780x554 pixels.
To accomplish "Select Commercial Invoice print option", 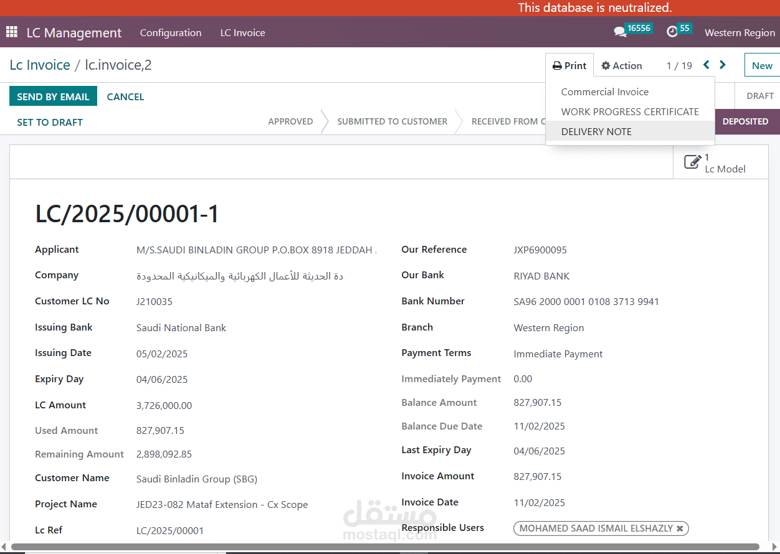I will [x=630, y=92].
